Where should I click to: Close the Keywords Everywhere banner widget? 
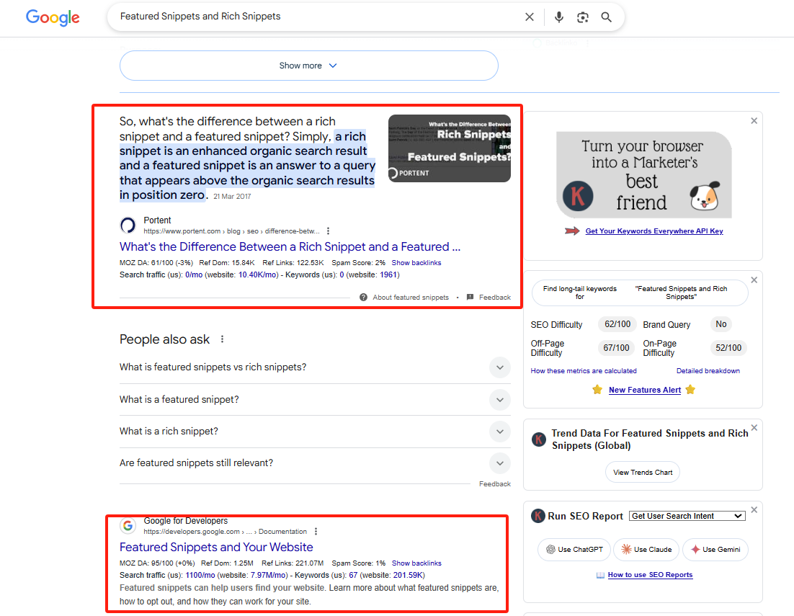click(754, 120)
